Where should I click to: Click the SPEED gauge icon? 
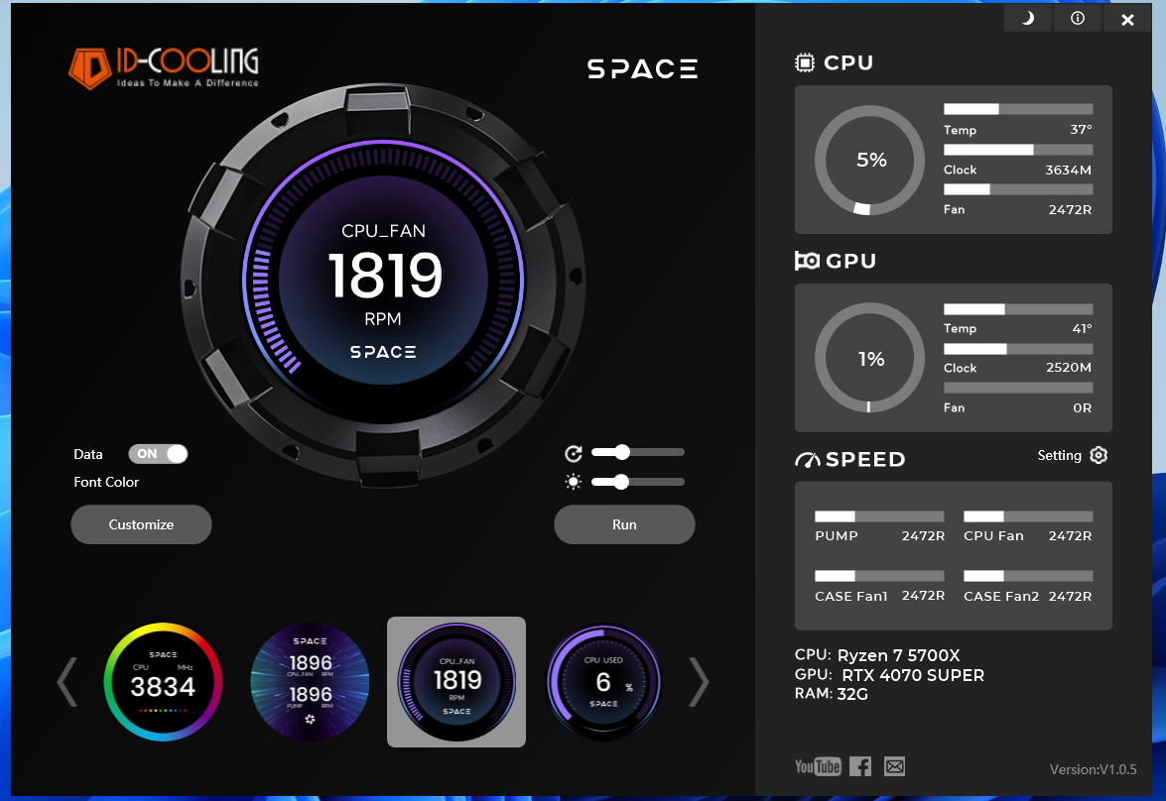click(807, 460)
